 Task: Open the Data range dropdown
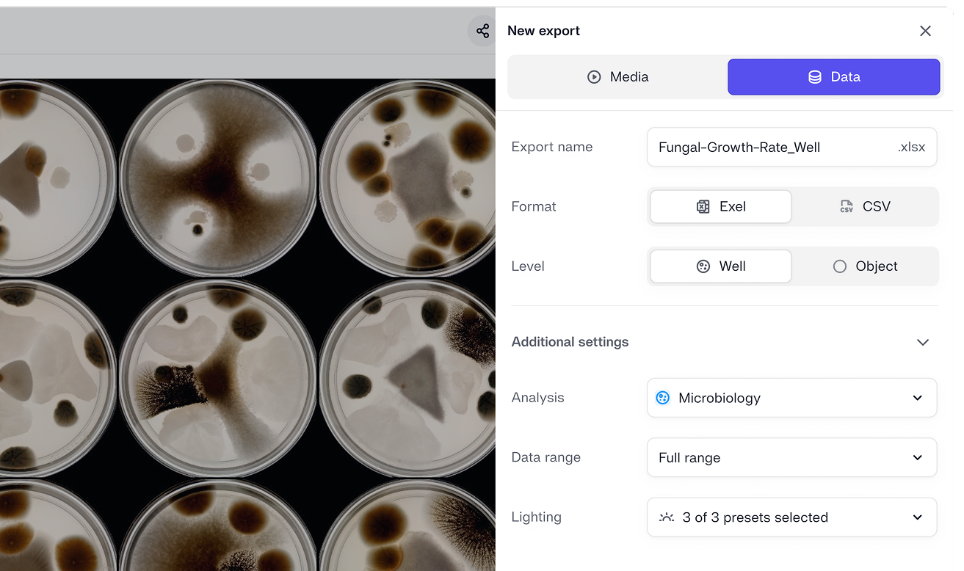pyautogui.click(x=791, y=457)
